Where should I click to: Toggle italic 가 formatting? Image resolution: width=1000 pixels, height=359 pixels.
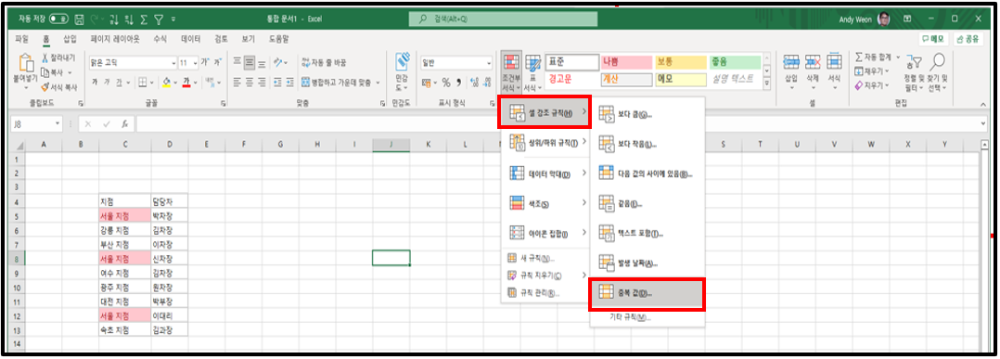(106, 83)
